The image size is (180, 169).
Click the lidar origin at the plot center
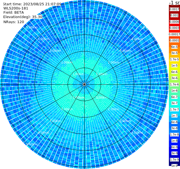pos(84,84)
